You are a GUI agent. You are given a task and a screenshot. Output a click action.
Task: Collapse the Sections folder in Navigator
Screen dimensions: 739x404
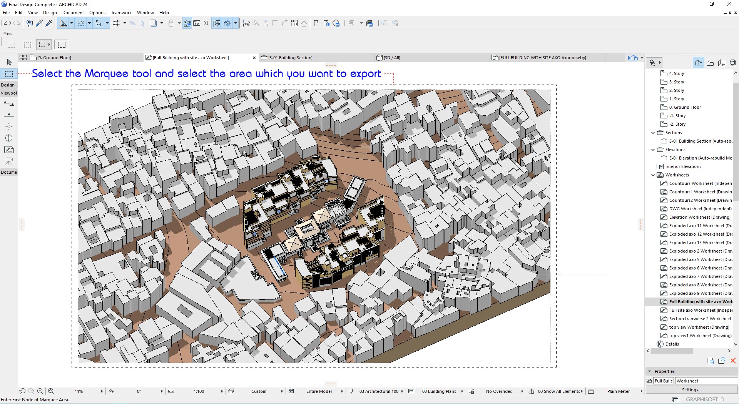[653, 133]
